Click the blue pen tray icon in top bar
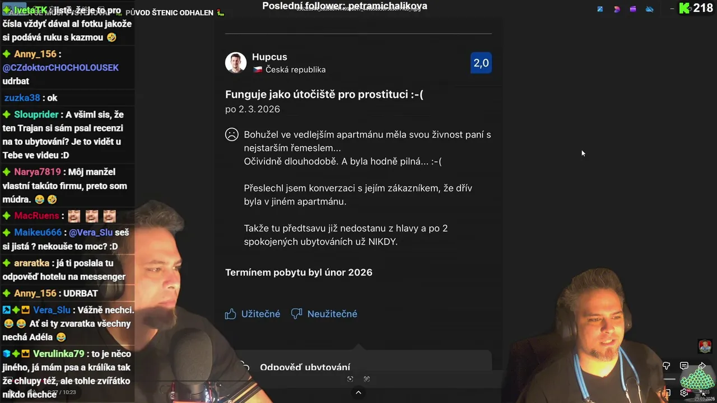The height and width of the screenshot is (403, 717). [600, 9]
